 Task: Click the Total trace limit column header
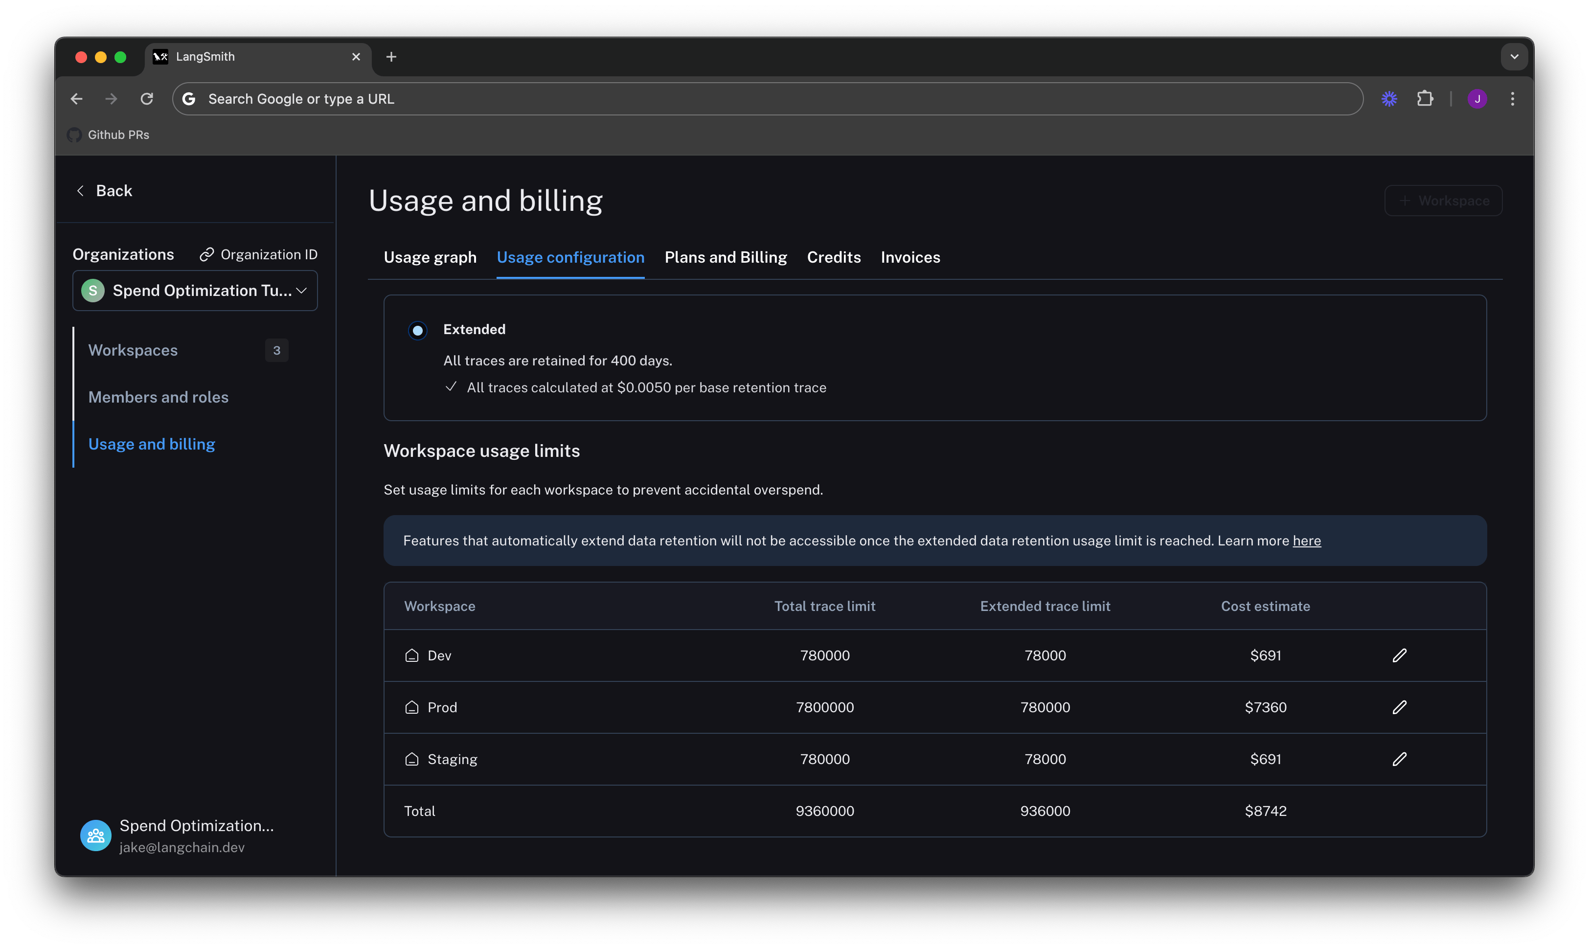click(824, 606)
